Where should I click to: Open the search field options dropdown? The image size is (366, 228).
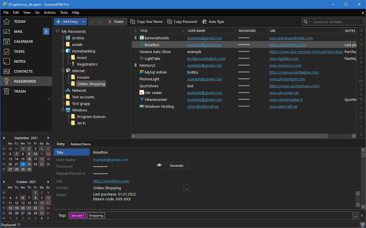coord(307,22)
